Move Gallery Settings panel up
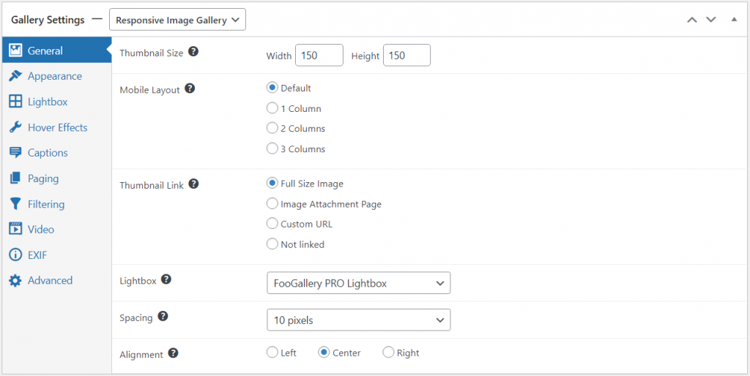Screen dimensions: 750x376 [692, 20]
